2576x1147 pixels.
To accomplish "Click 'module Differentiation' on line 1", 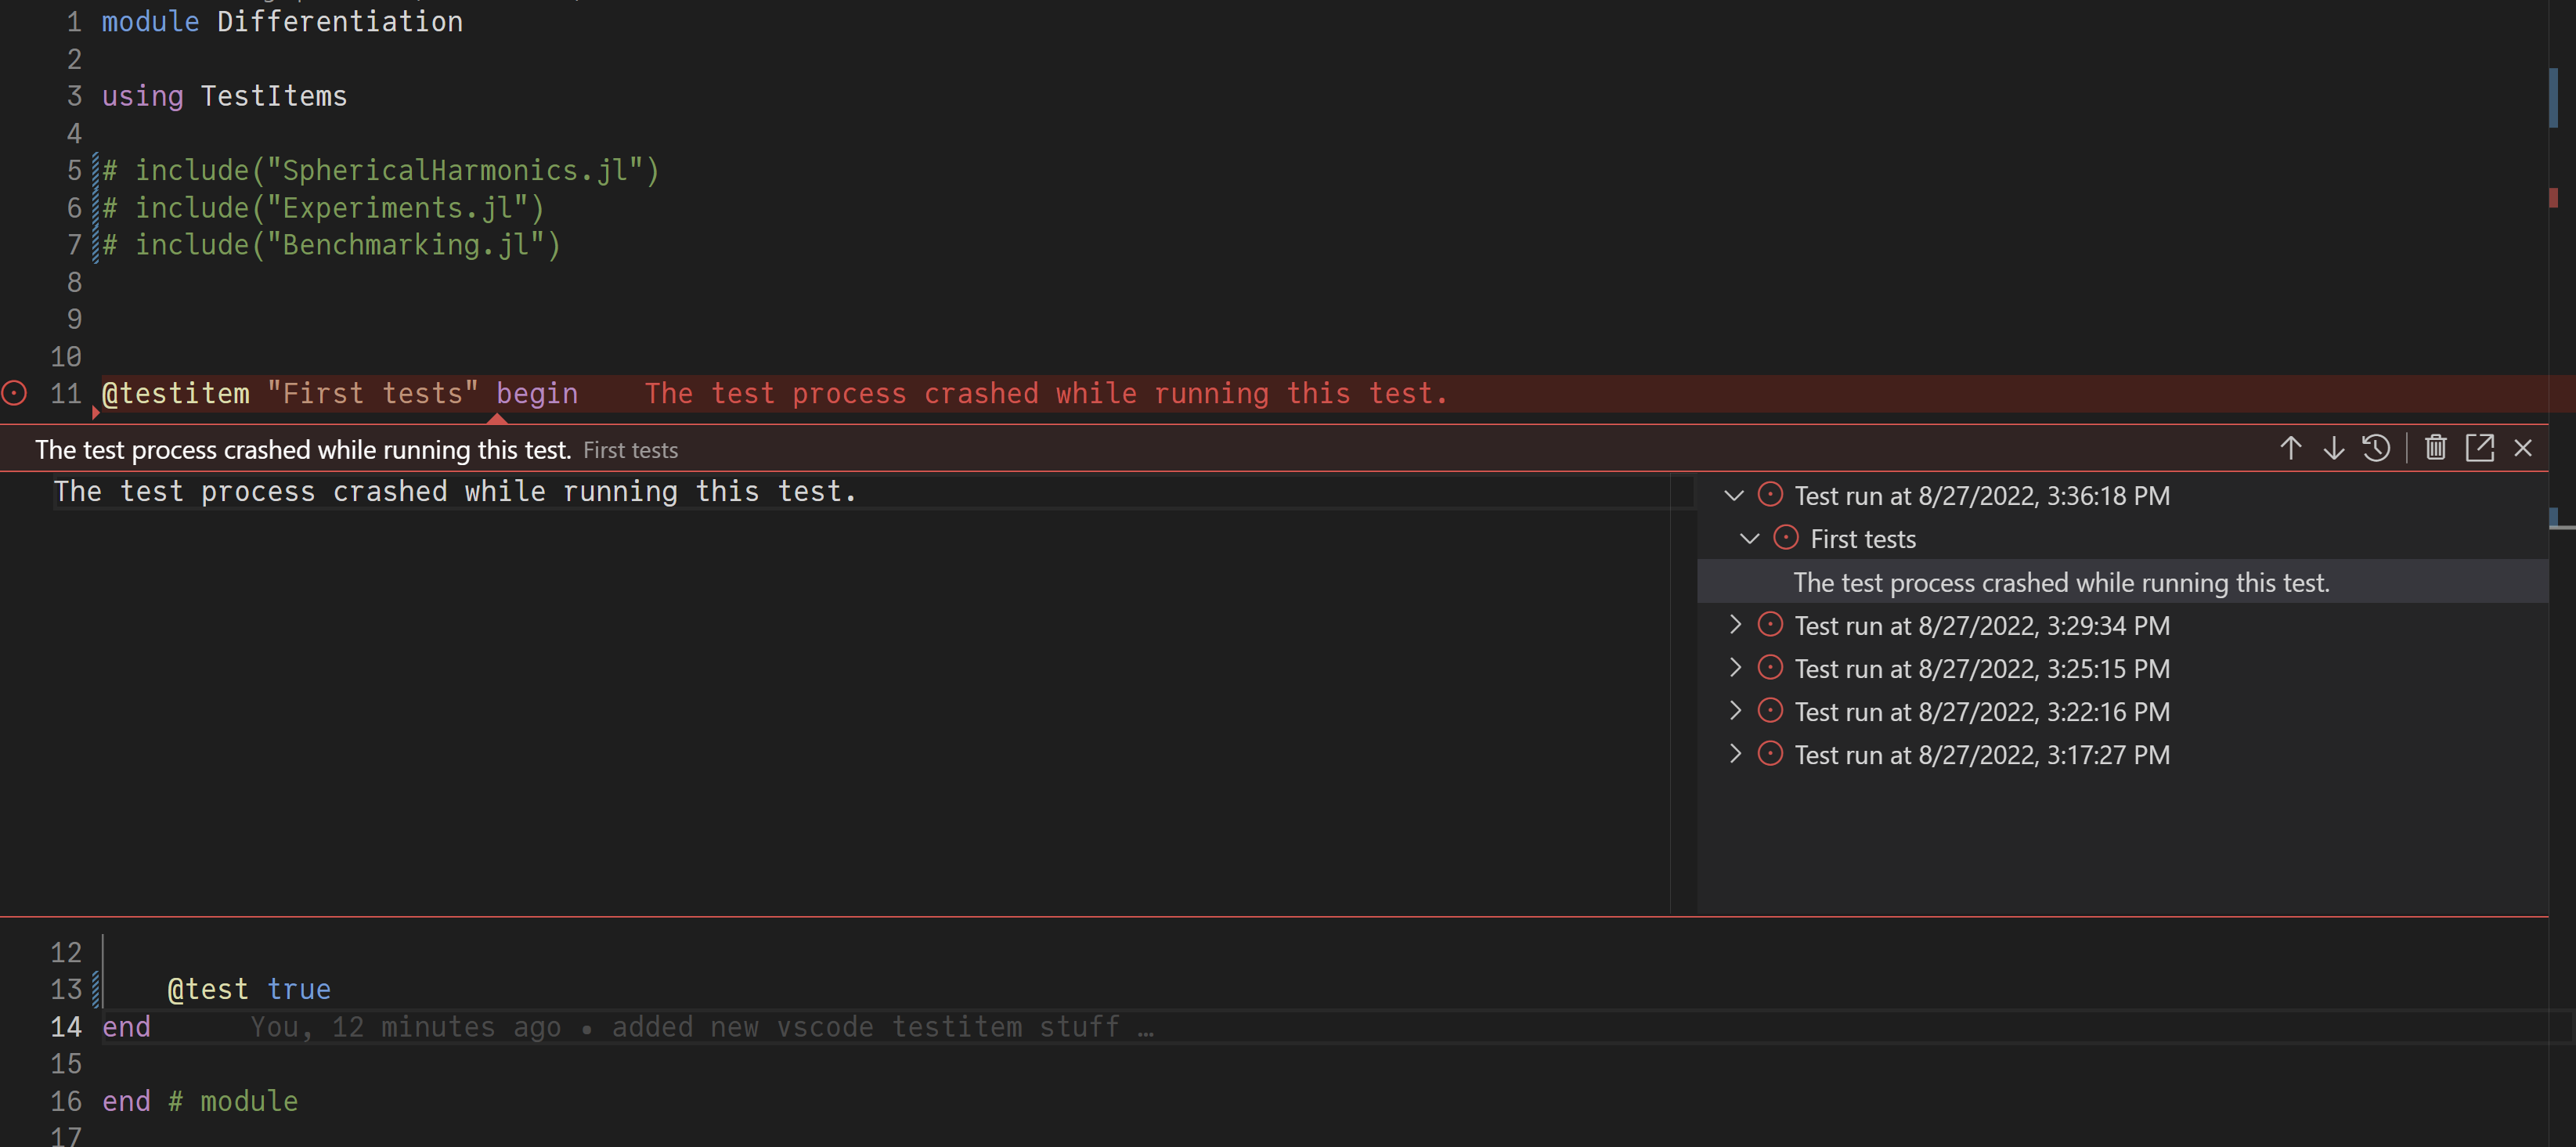I will [282, 21].
